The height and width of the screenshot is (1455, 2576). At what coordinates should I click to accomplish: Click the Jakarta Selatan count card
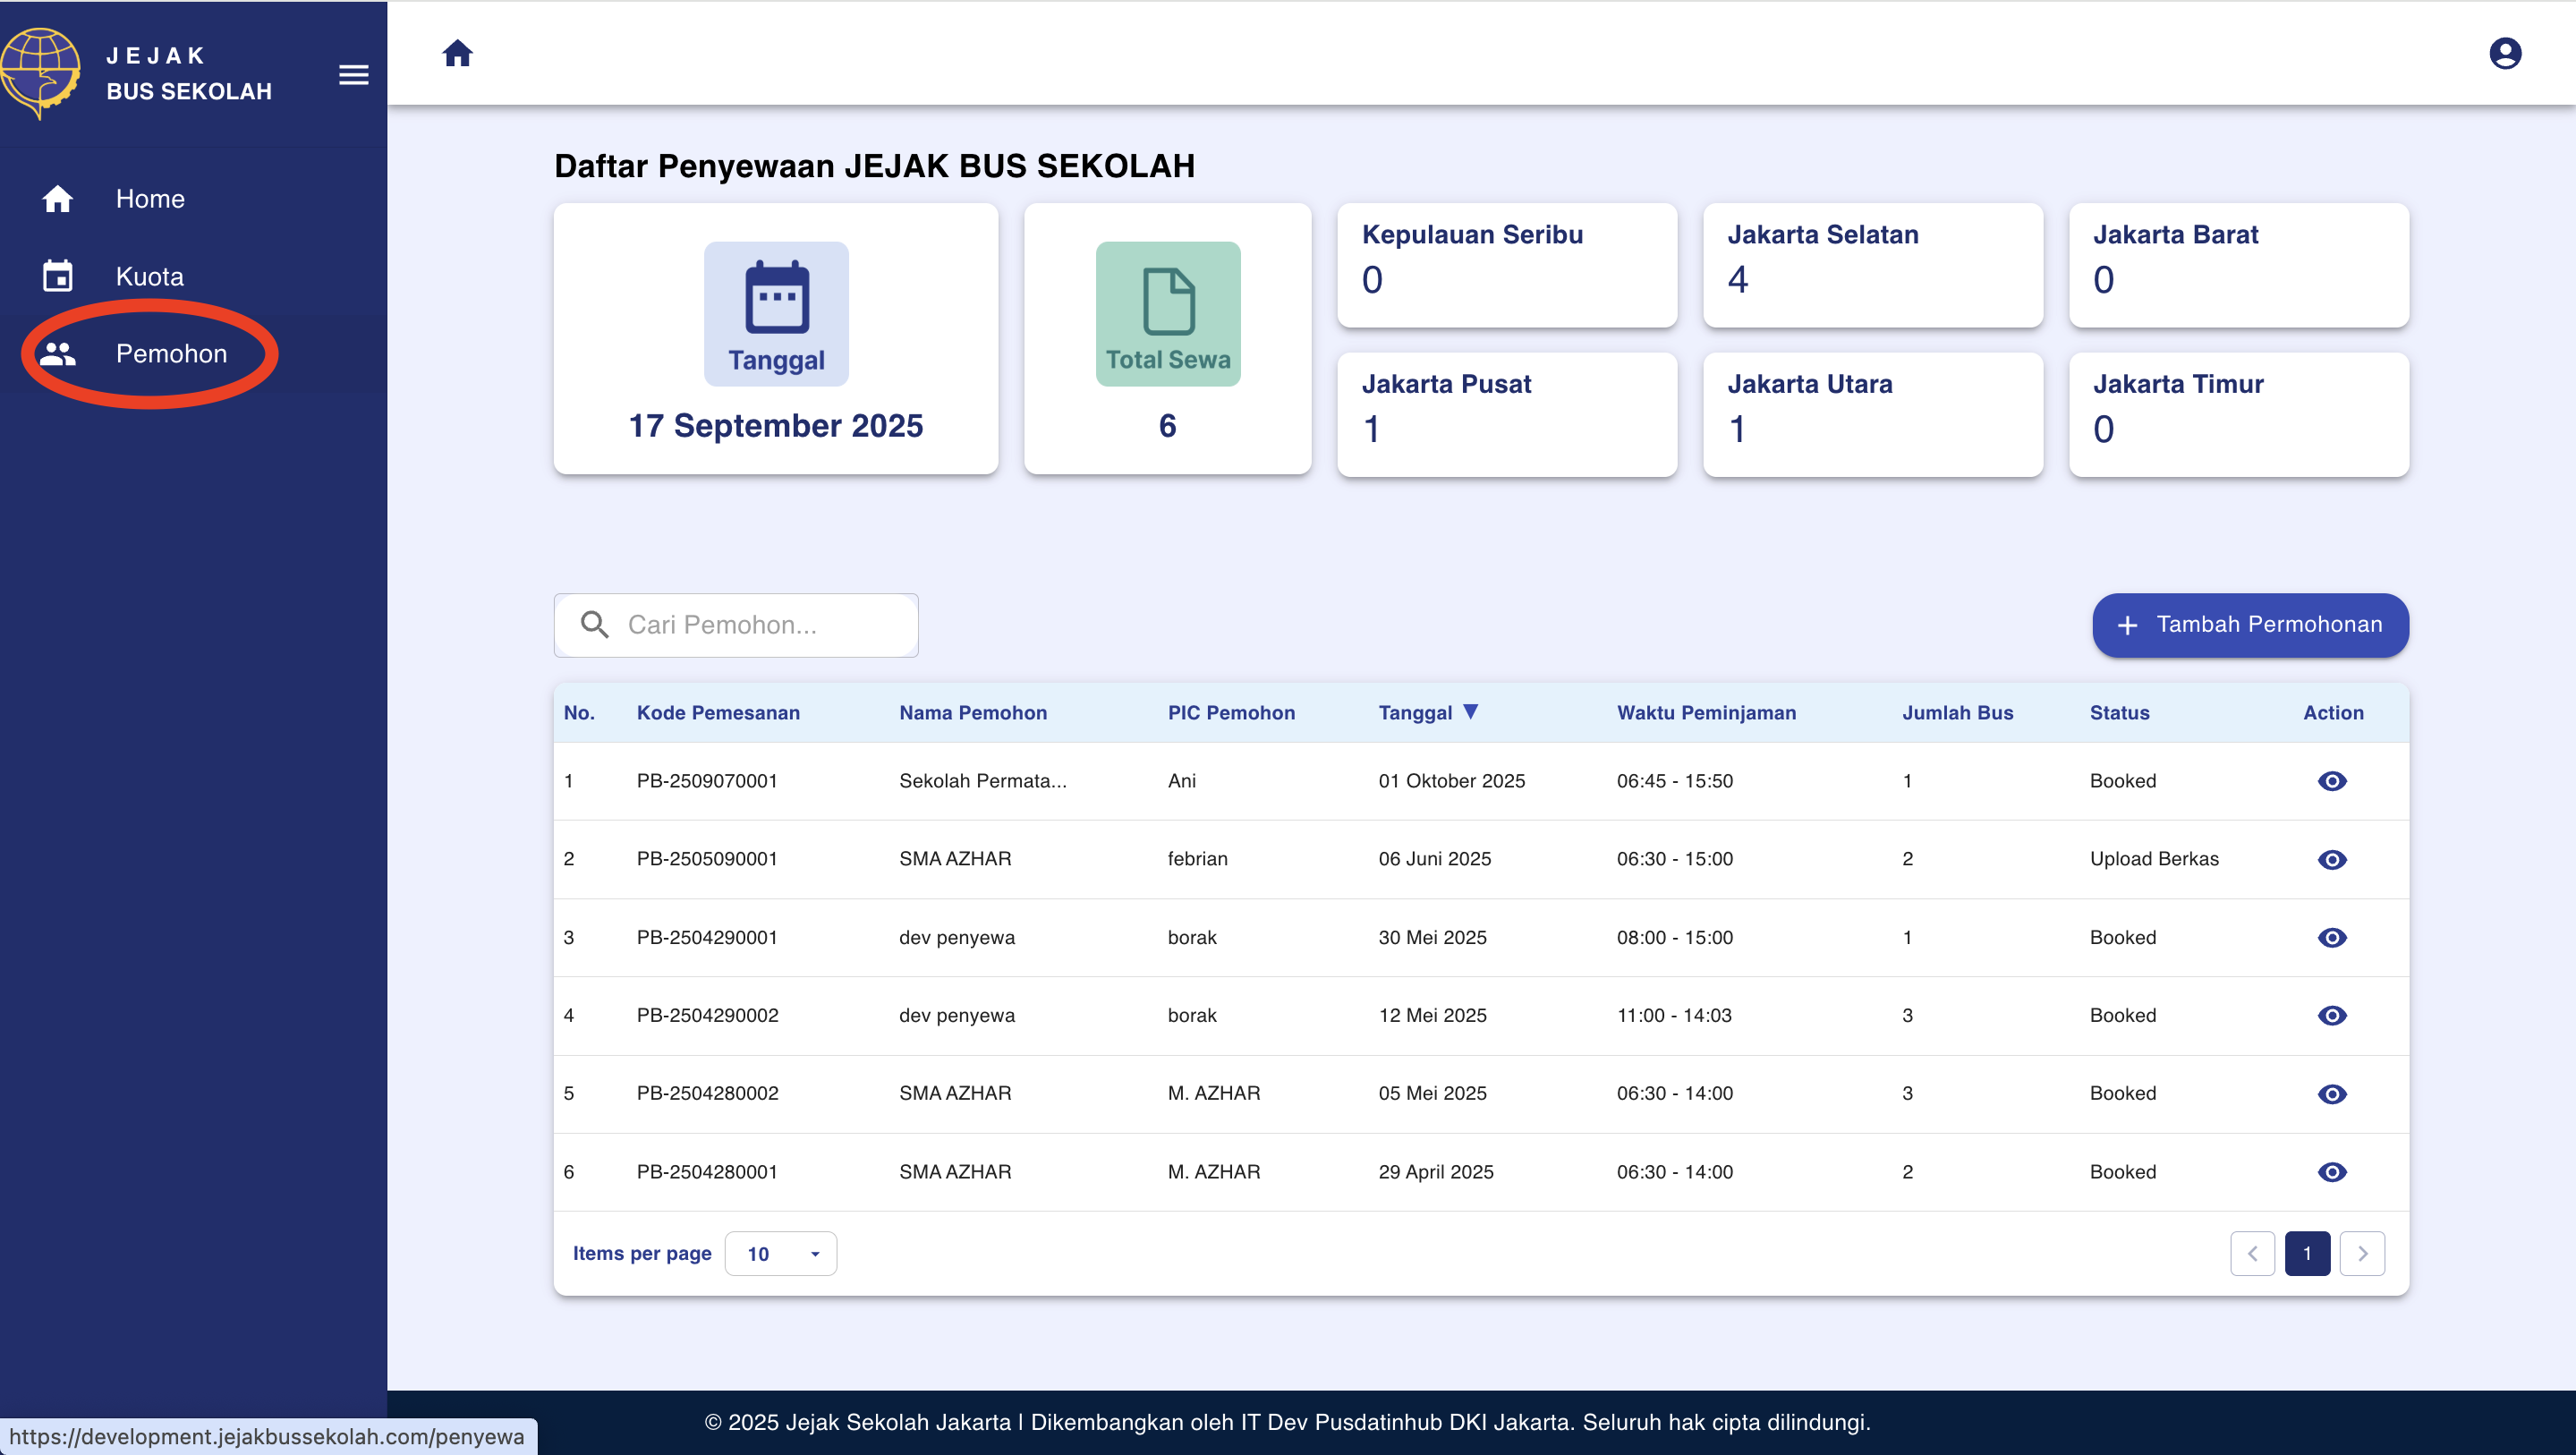pos(1872,265)
